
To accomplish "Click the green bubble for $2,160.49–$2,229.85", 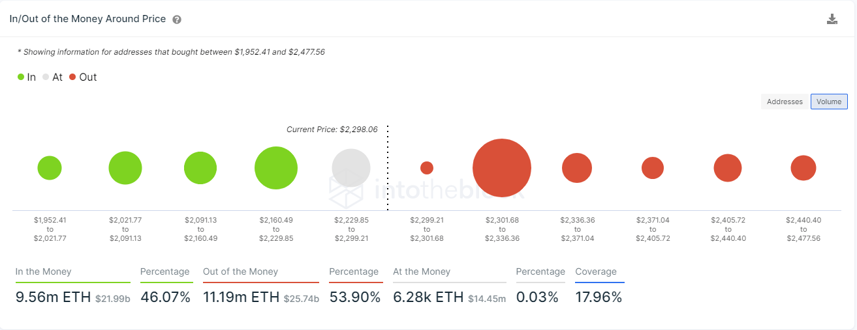I will pos(276,168).
